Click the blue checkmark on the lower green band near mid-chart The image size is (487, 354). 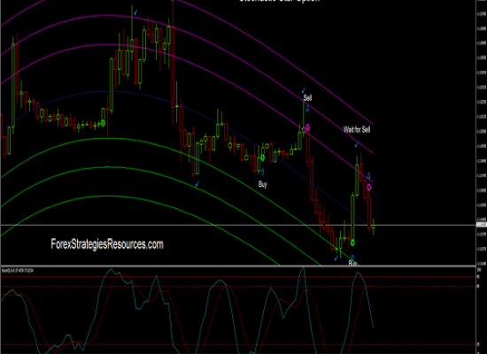197,184
